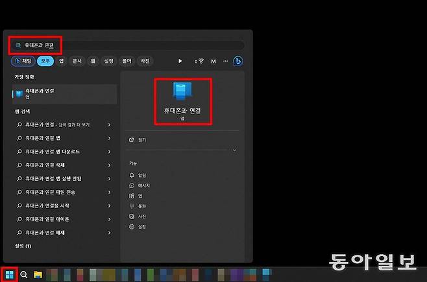Click the M account avatar
This screenshot has height=282, width=427.
(213, 62)
